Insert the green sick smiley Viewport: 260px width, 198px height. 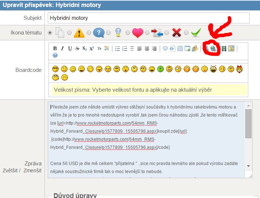tap(160, 69)
